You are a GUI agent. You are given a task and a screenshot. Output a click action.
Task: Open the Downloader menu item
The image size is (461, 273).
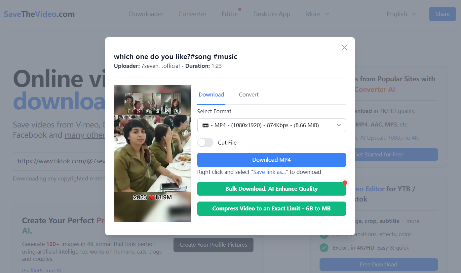coord(146,14)
